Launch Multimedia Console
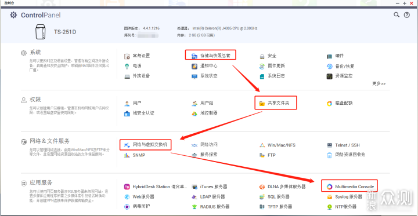 point(350,186)
